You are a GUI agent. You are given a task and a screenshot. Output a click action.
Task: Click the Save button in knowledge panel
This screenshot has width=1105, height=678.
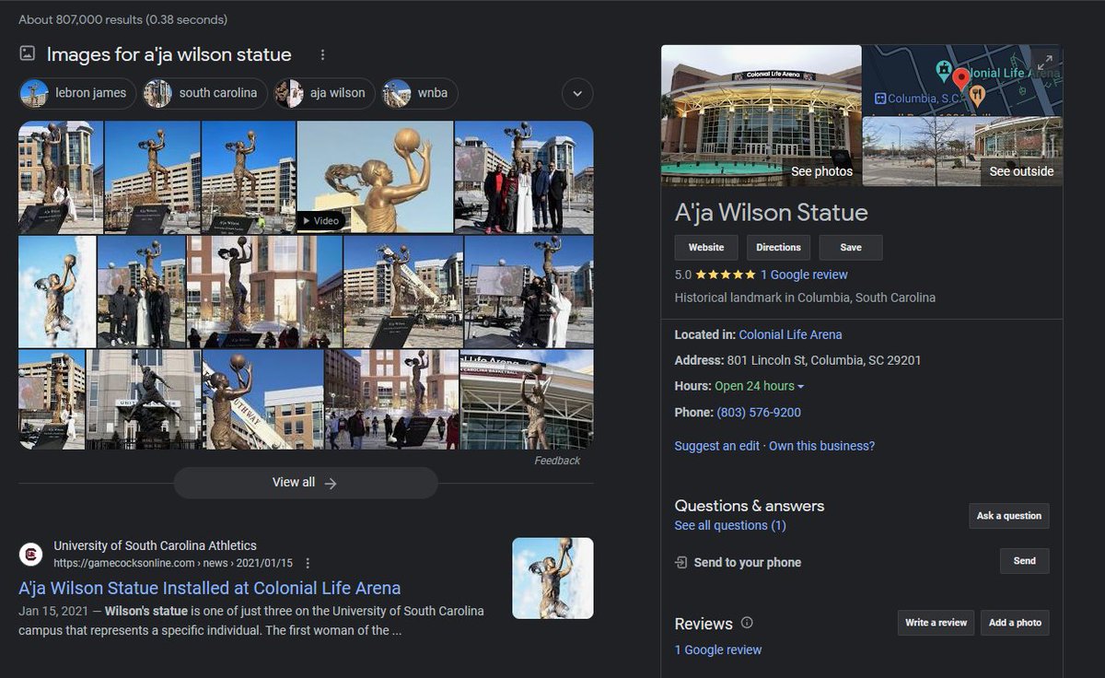851,247
